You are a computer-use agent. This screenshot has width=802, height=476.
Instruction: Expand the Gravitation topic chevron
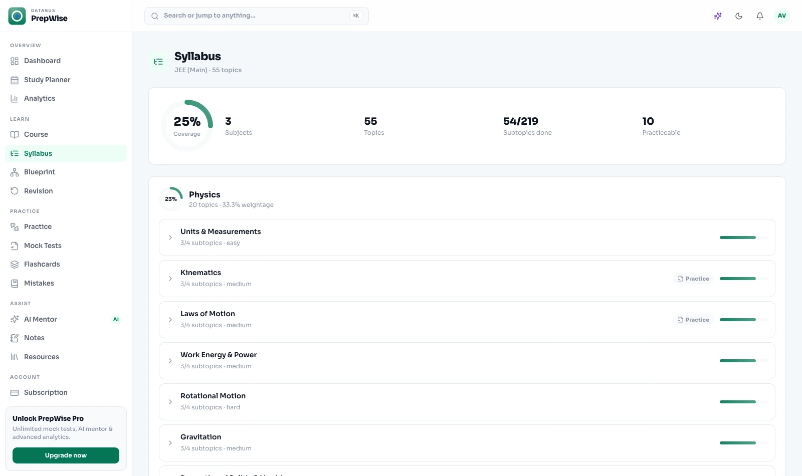coord(170,443)
